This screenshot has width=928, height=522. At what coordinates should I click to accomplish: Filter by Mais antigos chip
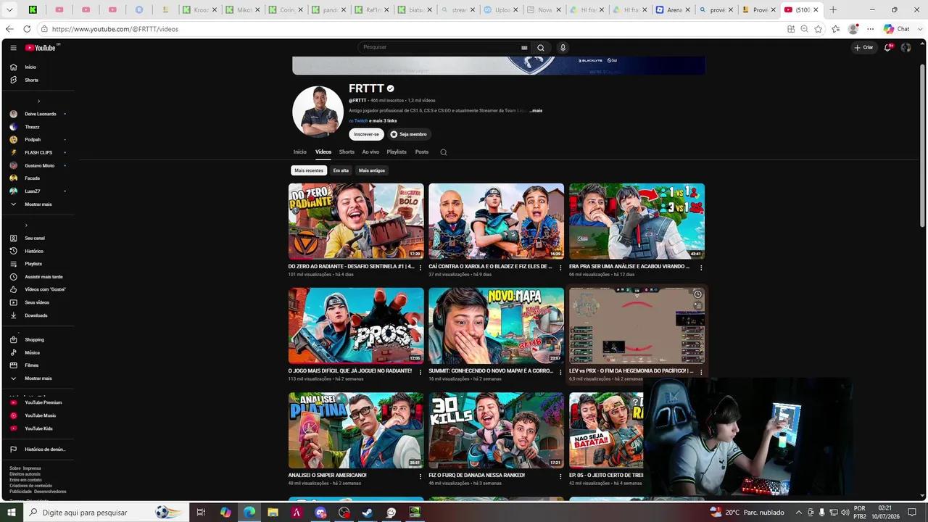pyautogui.click(x=372, y=170)
